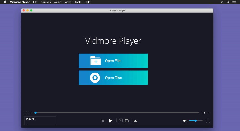240x131 pixels.
Task: Open the Help menu
Action: click(x=87, y=2)
